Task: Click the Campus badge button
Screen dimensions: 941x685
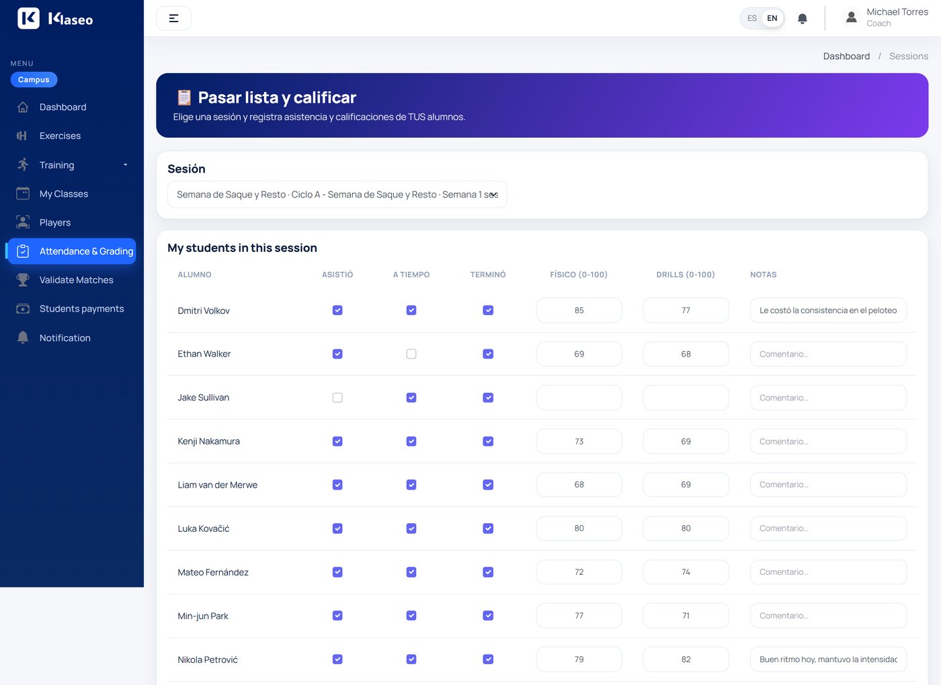Action: [34, 79]
